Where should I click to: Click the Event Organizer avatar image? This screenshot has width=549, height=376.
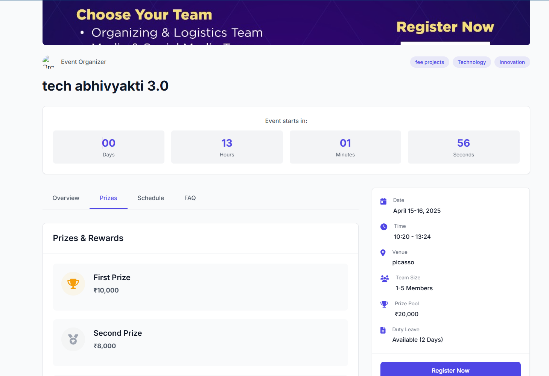click(x=49, y=62)
